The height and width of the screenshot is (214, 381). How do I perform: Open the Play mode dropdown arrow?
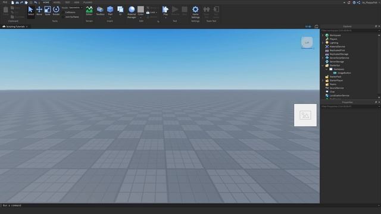(x=165, y=17)
